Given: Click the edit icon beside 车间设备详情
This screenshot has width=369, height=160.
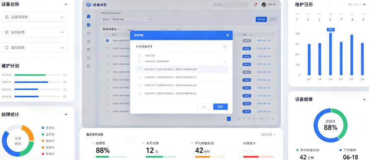Looking at the screenshot, I should click(x=225, y=47).
